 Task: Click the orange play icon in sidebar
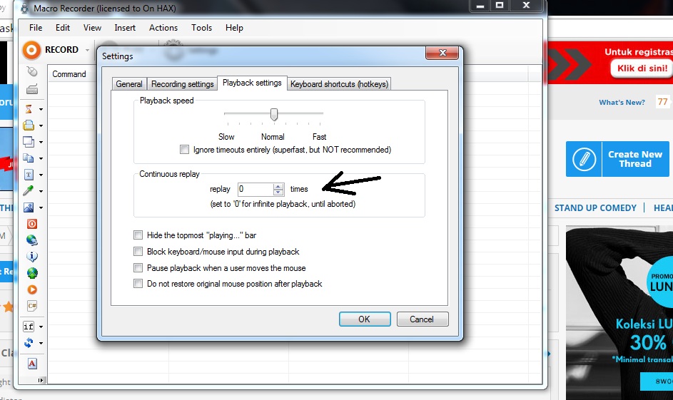coord(31,289)
